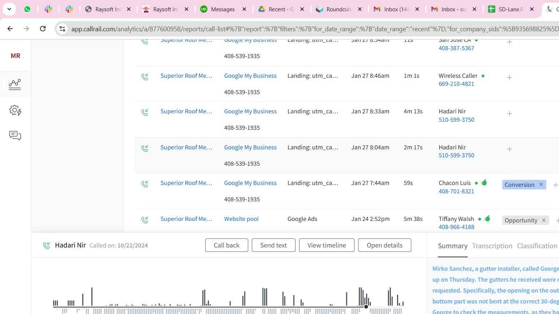Viewport: 559px width, 314px height.
Task: Click the Google Ads text in Tiffany row
Action: point(302,219)
